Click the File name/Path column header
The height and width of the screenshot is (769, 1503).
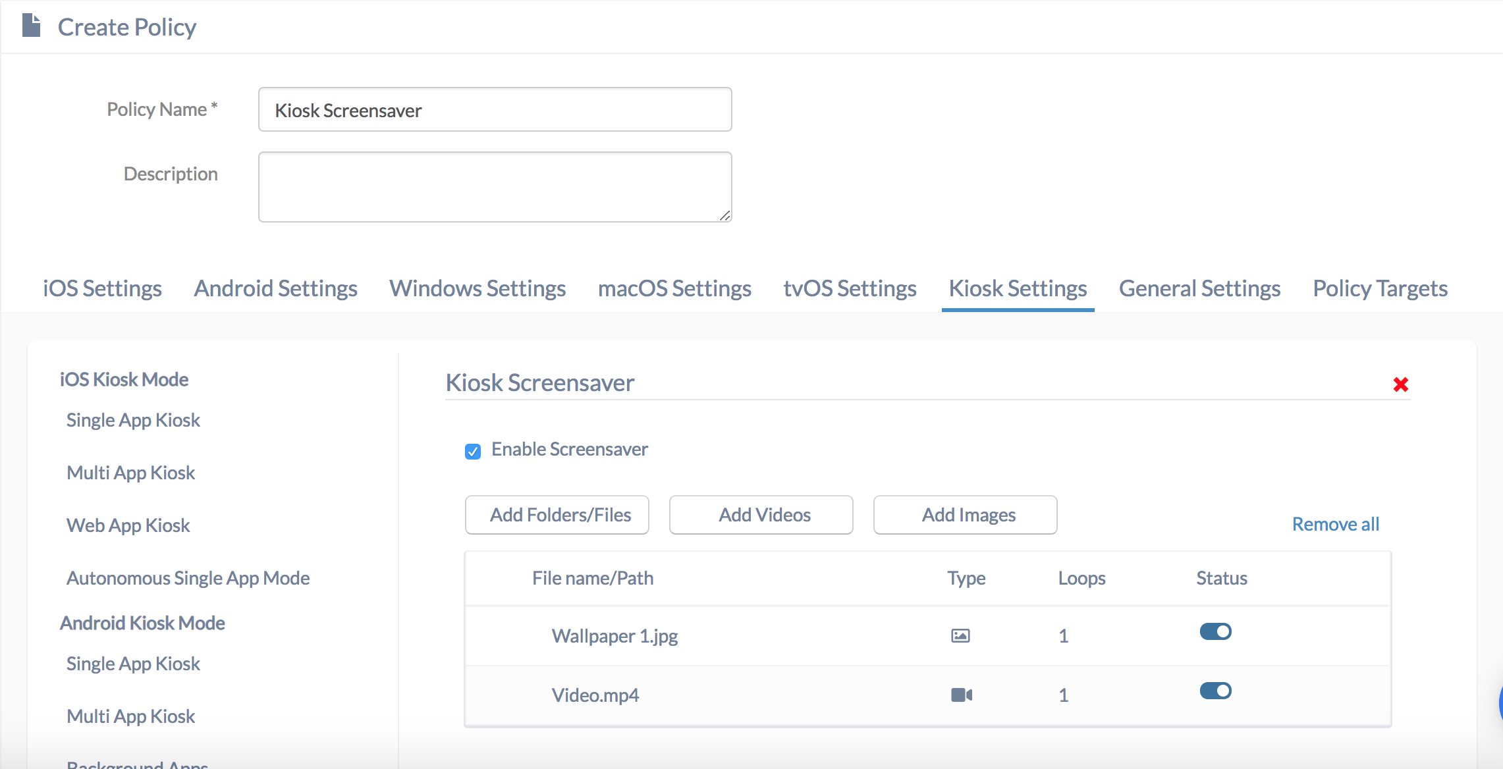pos(593,578)
